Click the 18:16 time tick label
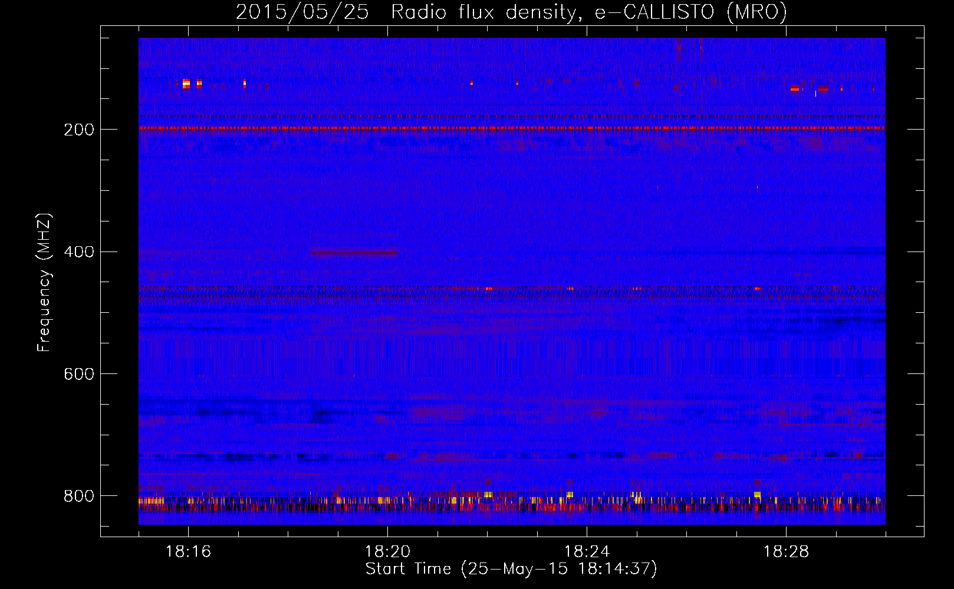 189,552
